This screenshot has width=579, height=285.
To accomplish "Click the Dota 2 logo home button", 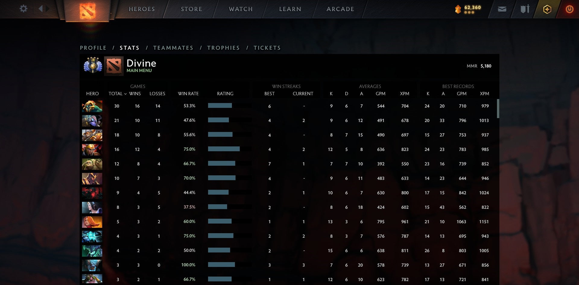I will [87, 11].
